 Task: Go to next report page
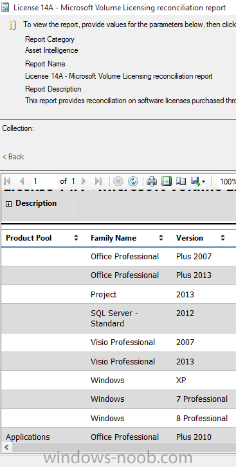point(84,181)
